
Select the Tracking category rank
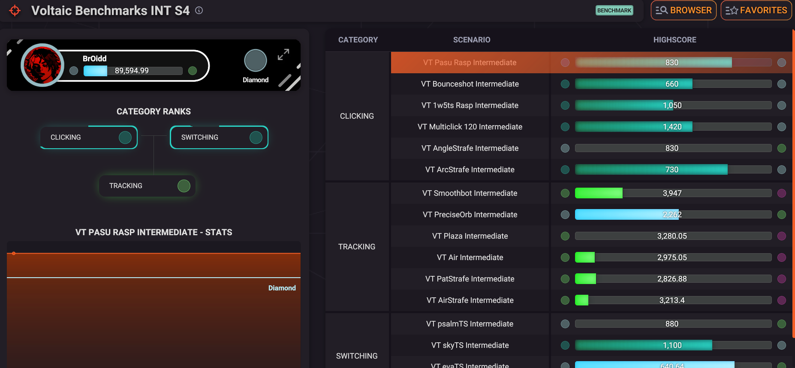coord(147,186)
